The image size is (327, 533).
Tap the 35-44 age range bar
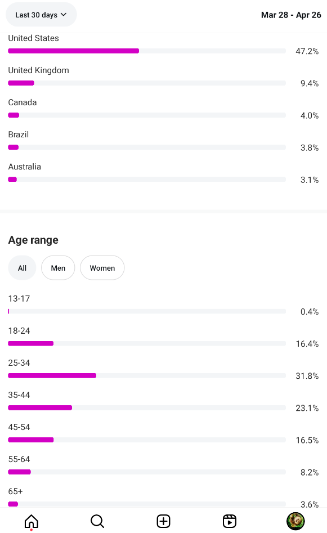147,407
